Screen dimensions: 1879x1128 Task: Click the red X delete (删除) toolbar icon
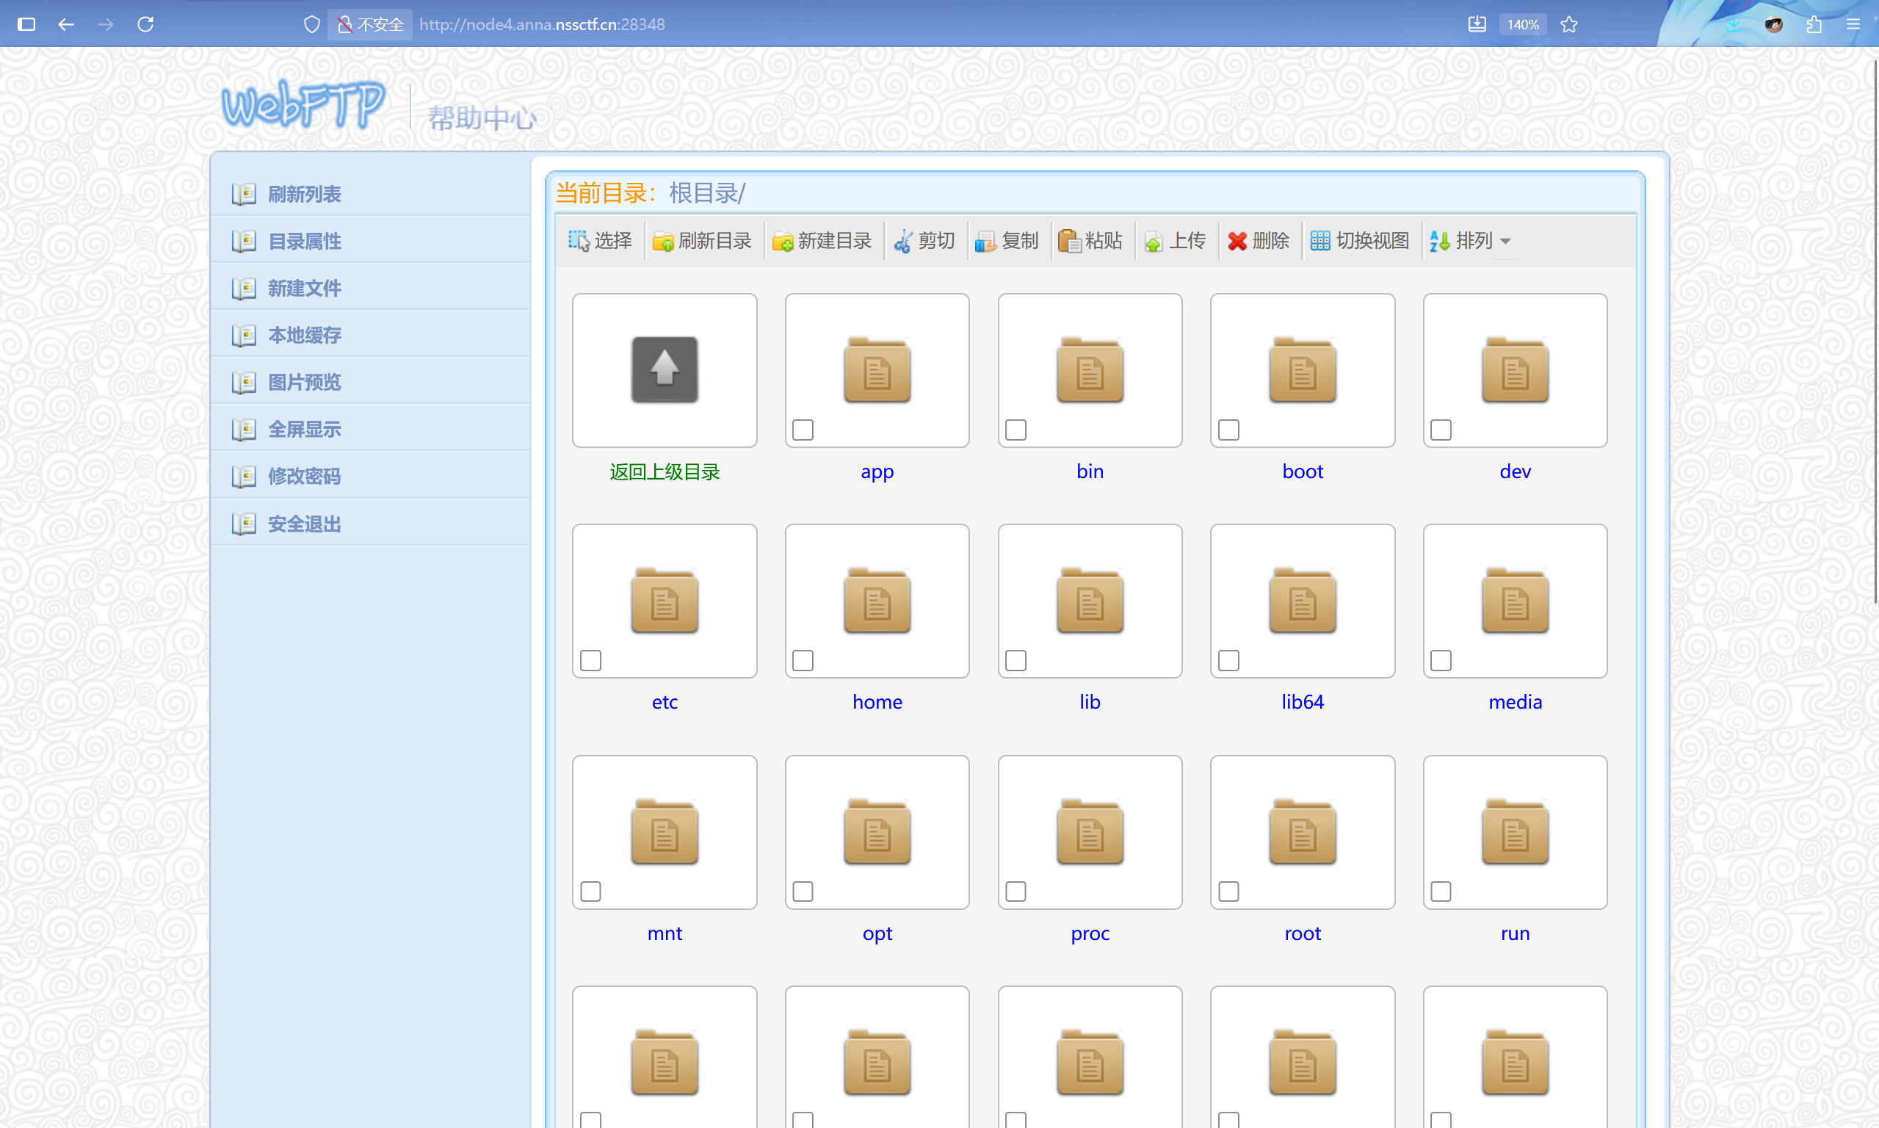pos(1237,241)
